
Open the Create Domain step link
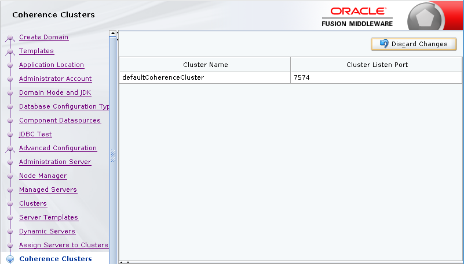point(43,37)
